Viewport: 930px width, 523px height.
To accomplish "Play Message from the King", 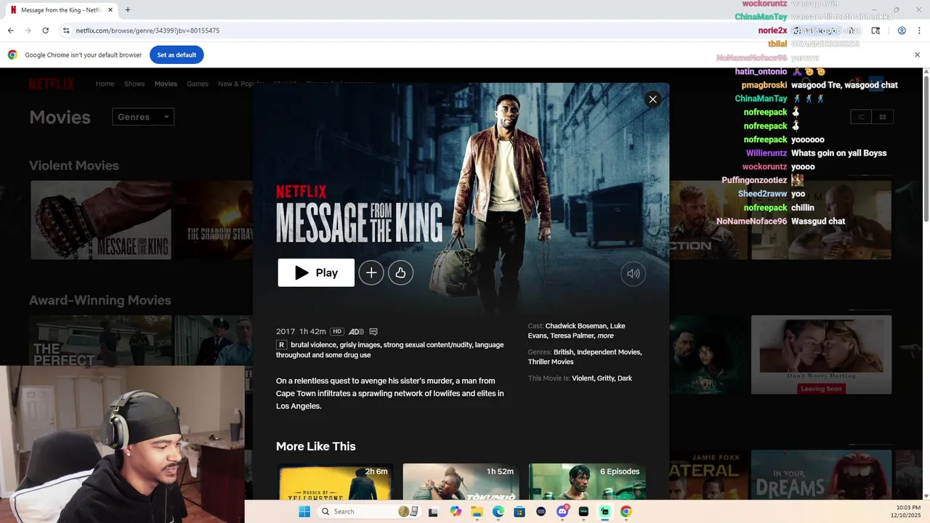I will pos(316,272).
